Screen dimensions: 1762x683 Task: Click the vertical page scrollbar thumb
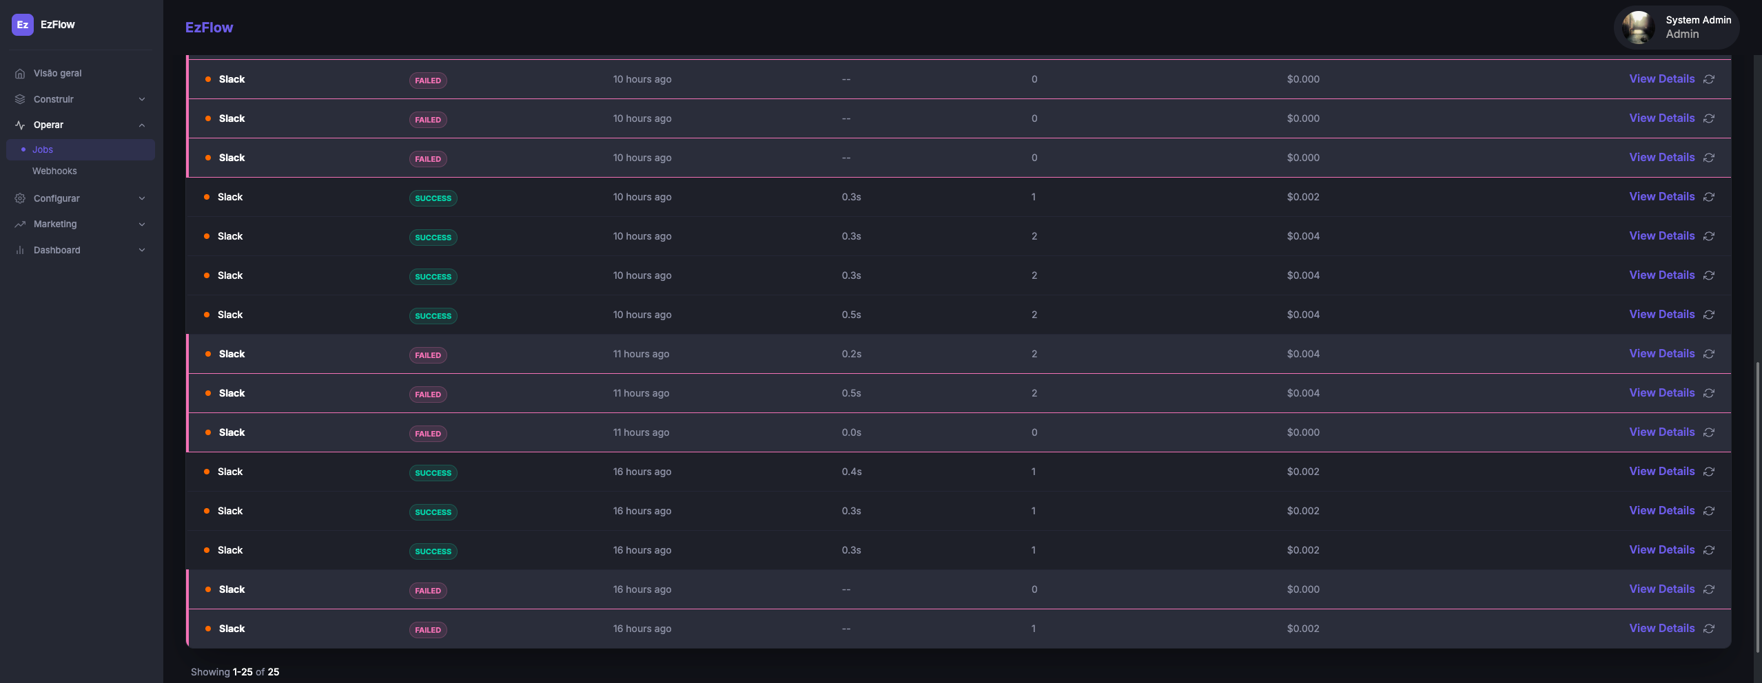tap(1757, 507)
